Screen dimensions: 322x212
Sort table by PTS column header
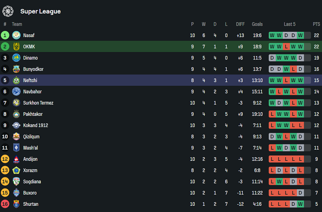[316, 24]
